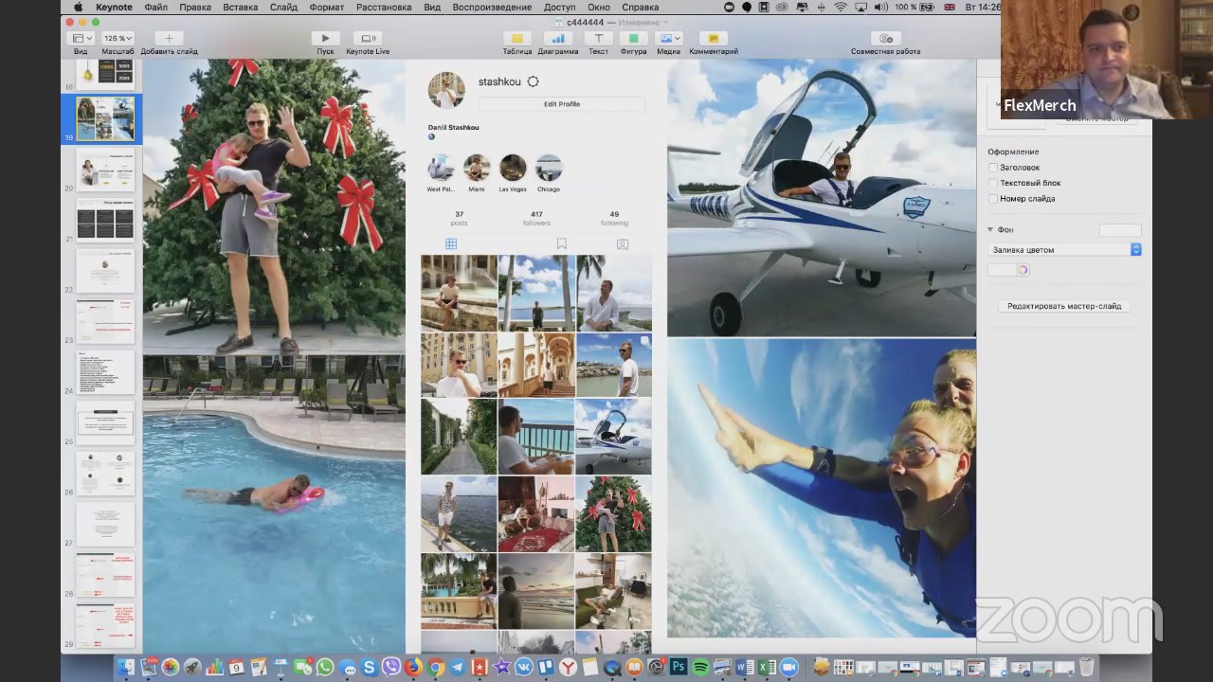This screenshot has height=682, width=1213.
Task: Open Finder from the Dock
Action: click(125, 667)
